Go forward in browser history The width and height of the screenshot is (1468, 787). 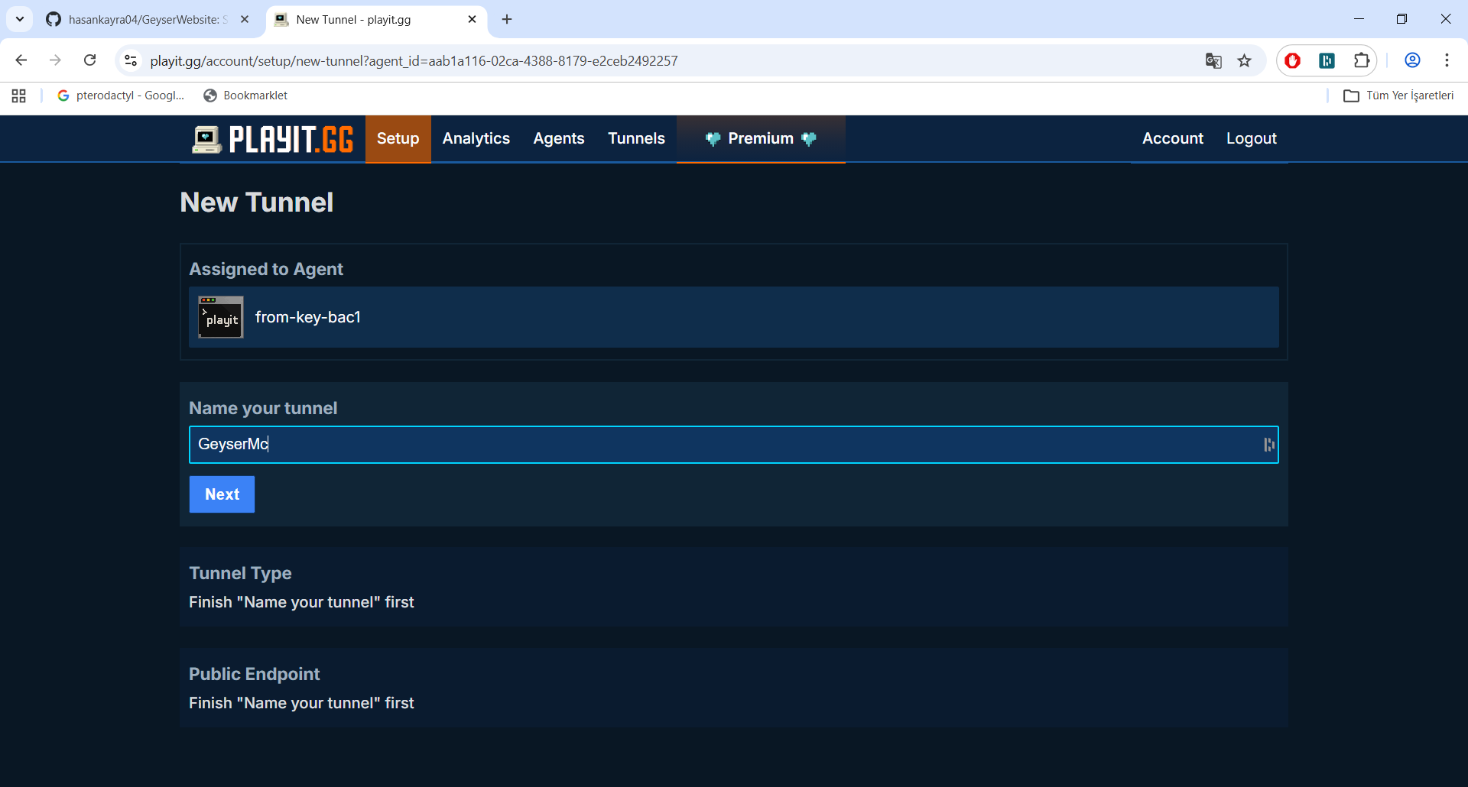point(55,60)
